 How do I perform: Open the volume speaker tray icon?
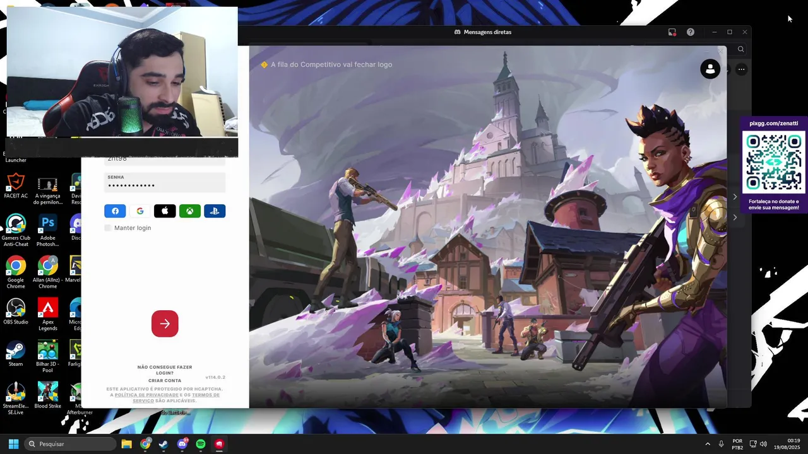[x=763, y=444]
